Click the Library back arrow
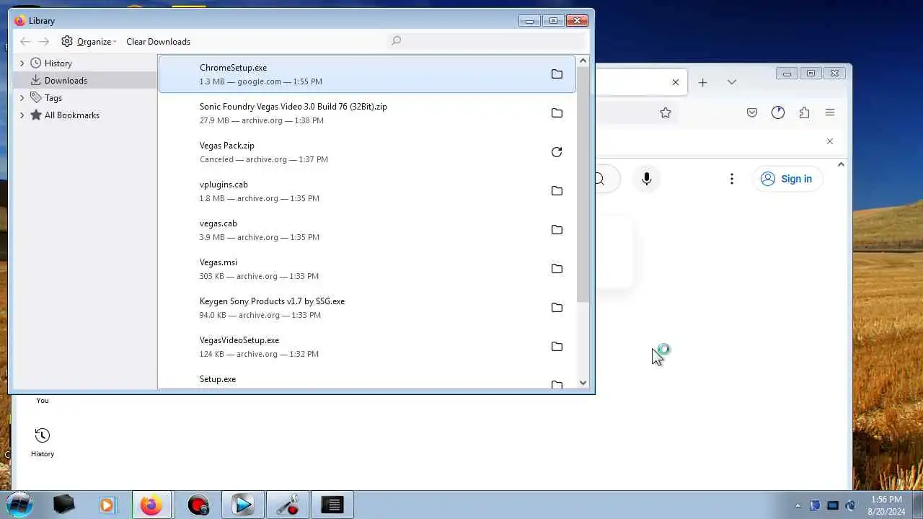Screen dimensions: 923x519 click(x=25, y=42)
